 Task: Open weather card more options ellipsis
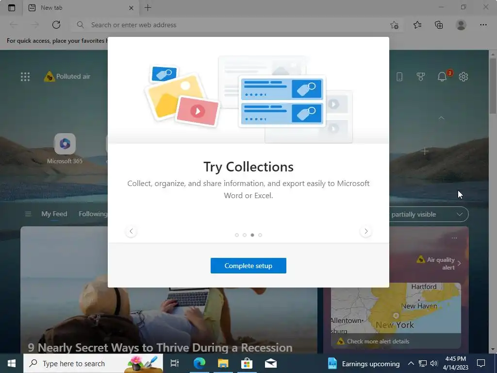454,238
